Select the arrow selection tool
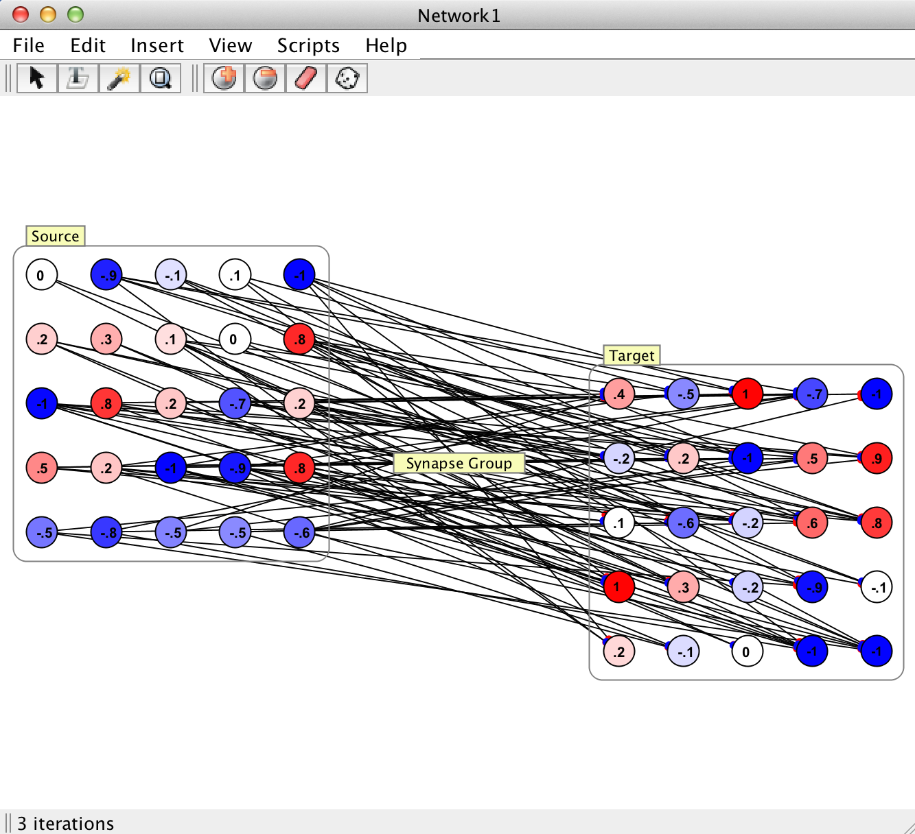The width and height of the screenshot is (915, 834). (37, 78)
